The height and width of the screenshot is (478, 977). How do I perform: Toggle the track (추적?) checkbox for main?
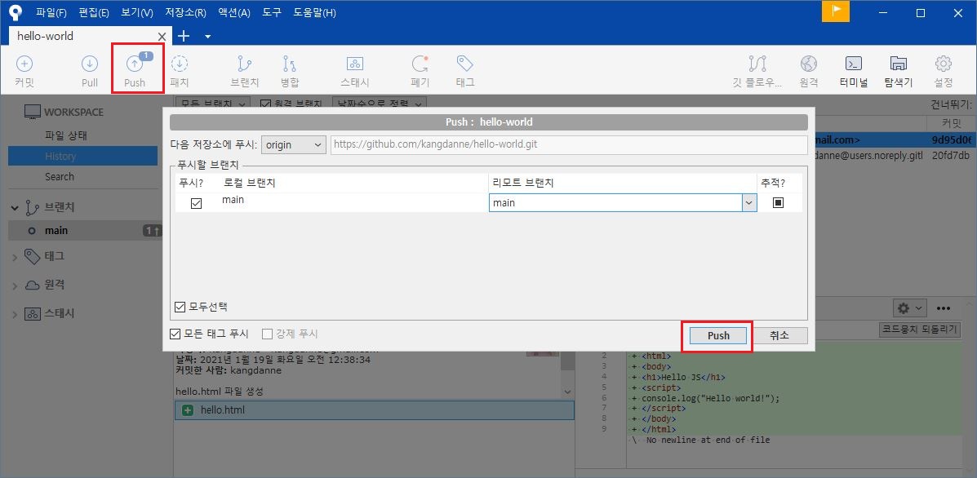pos(778,202)
